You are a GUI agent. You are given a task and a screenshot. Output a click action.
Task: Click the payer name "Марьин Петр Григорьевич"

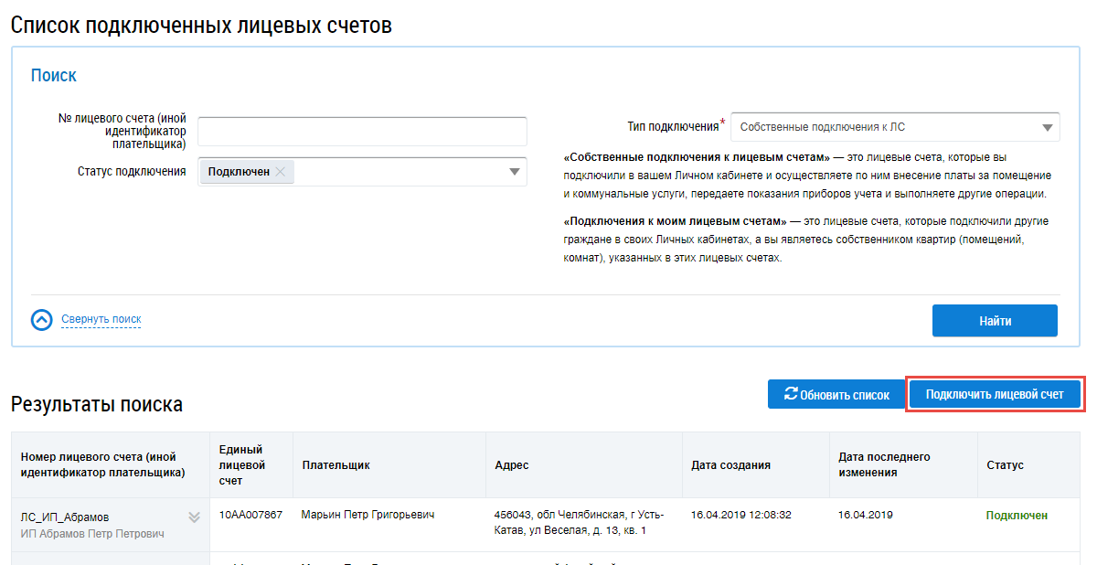(367, 516)
